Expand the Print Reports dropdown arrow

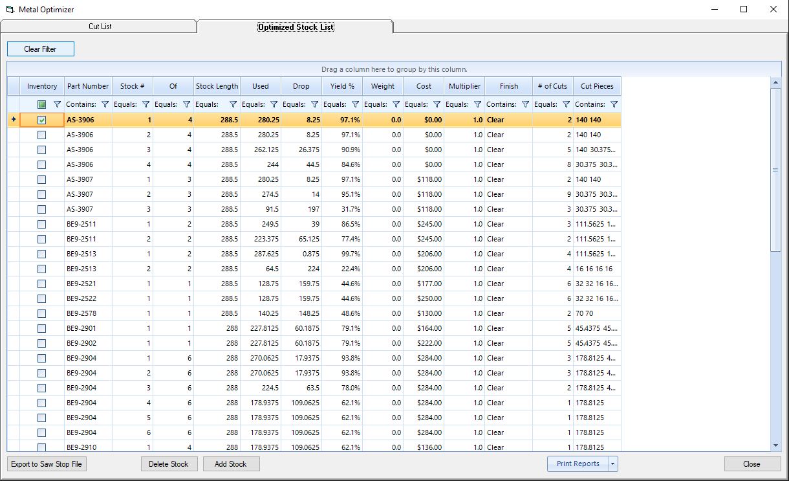pyautogui.click(x=614, y=464)
